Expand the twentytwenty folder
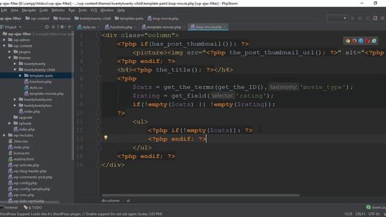This screenshot has width=386, height=217. 15,64
